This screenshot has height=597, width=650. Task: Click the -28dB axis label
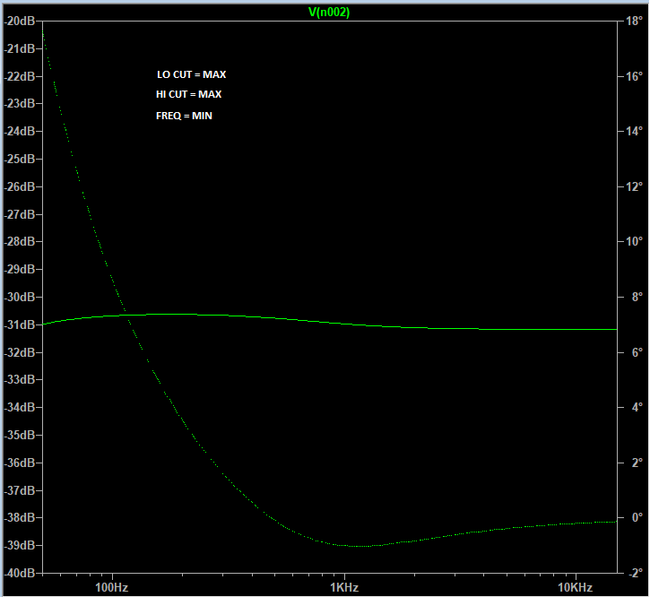point(19,242)
